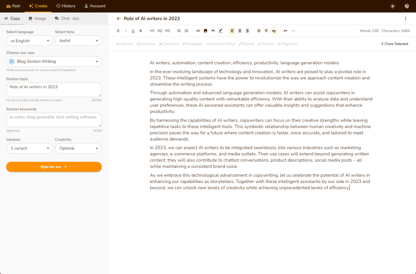This screenshot has height=274, width=416.
Task: Toggle the spell check abc icon
Action: (274, 31)
